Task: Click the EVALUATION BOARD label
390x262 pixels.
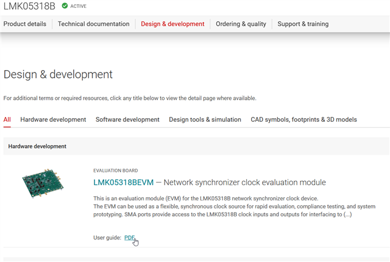Action: [x=116, y=171]
